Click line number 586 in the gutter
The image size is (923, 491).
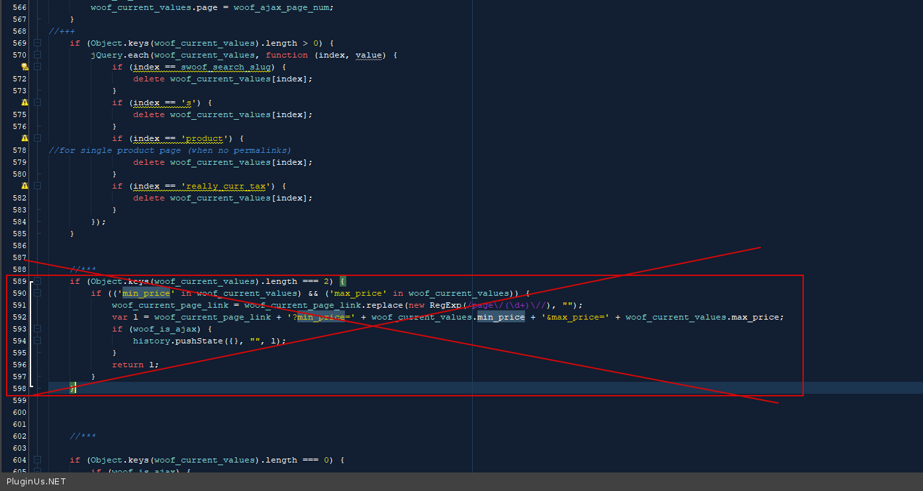[x=19, y=246]
